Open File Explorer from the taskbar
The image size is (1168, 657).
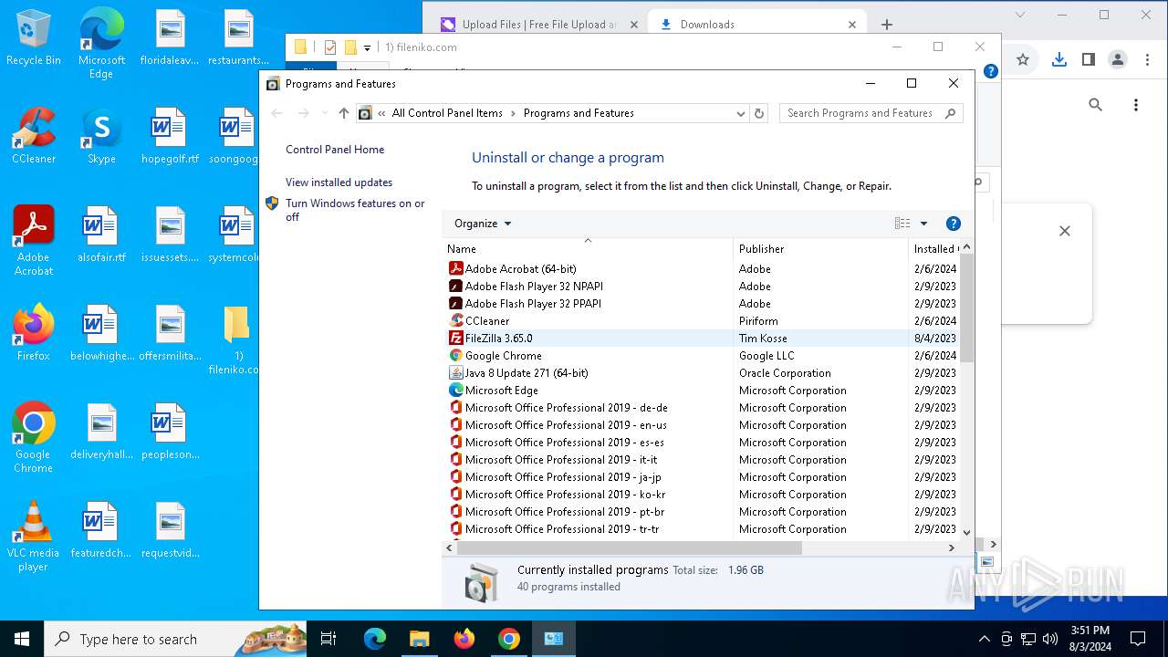[x=419, y=639]
